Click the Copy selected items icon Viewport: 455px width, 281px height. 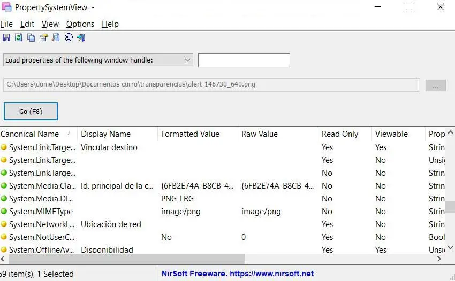[x=31, y=37]
